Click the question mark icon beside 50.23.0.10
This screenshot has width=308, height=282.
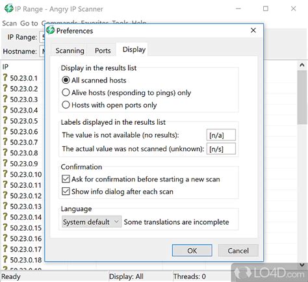(x=5, y=174)
